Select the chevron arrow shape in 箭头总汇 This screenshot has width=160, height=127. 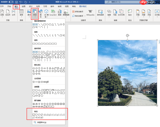53,71
